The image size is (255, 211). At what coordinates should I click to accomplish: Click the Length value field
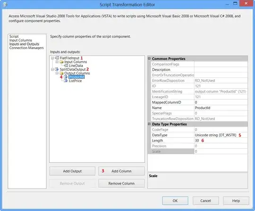pos(221,141)
